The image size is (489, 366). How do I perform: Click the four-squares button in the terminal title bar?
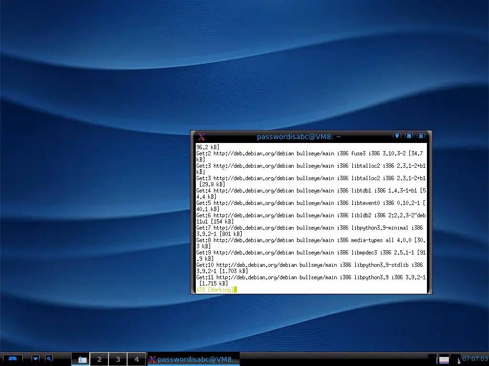pyautogui.click(x=421, y=136)
